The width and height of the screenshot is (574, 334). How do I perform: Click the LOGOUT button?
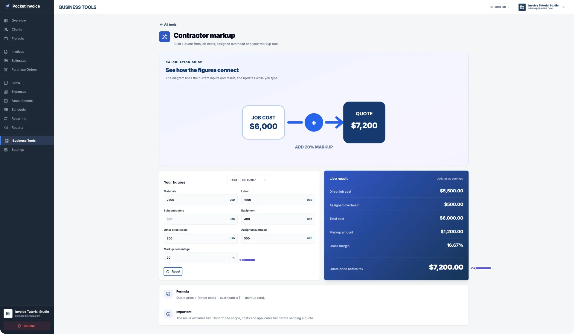point(27,326)
